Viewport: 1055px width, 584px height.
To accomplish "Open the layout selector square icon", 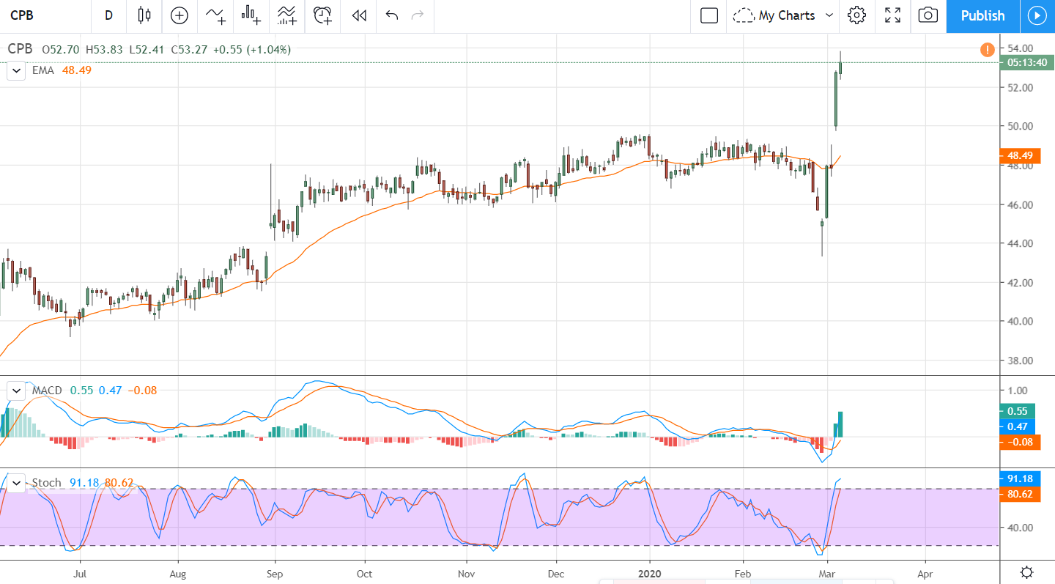I will point(708,15).
